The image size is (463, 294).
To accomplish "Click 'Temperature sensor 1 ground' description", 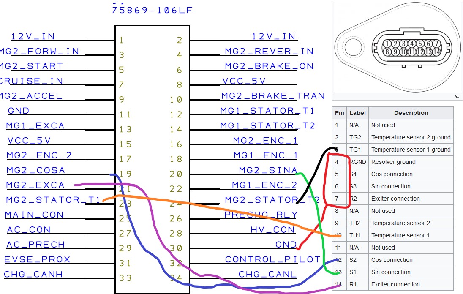I will point(411,150).
